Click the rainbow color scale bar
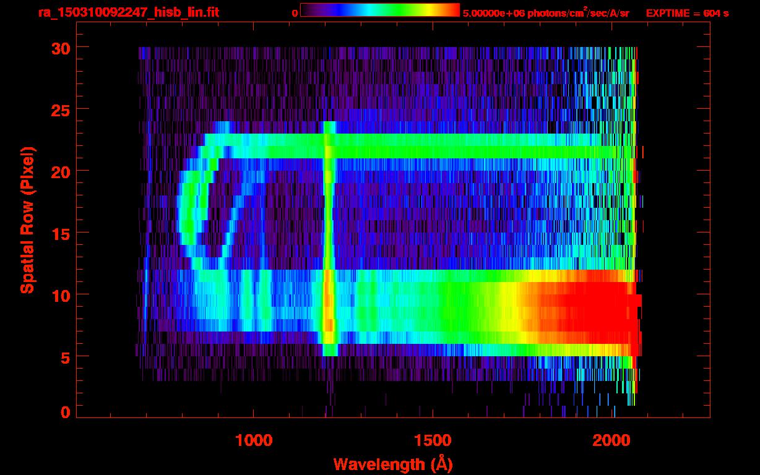 point(380,10)
